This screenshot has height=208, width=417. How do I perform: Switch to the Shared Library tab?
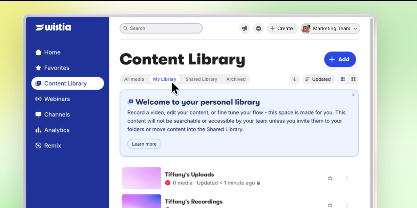coord(202,79)
